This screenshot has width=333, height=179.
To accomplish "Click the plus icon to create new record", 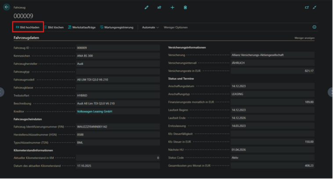I will coord(172,7).
